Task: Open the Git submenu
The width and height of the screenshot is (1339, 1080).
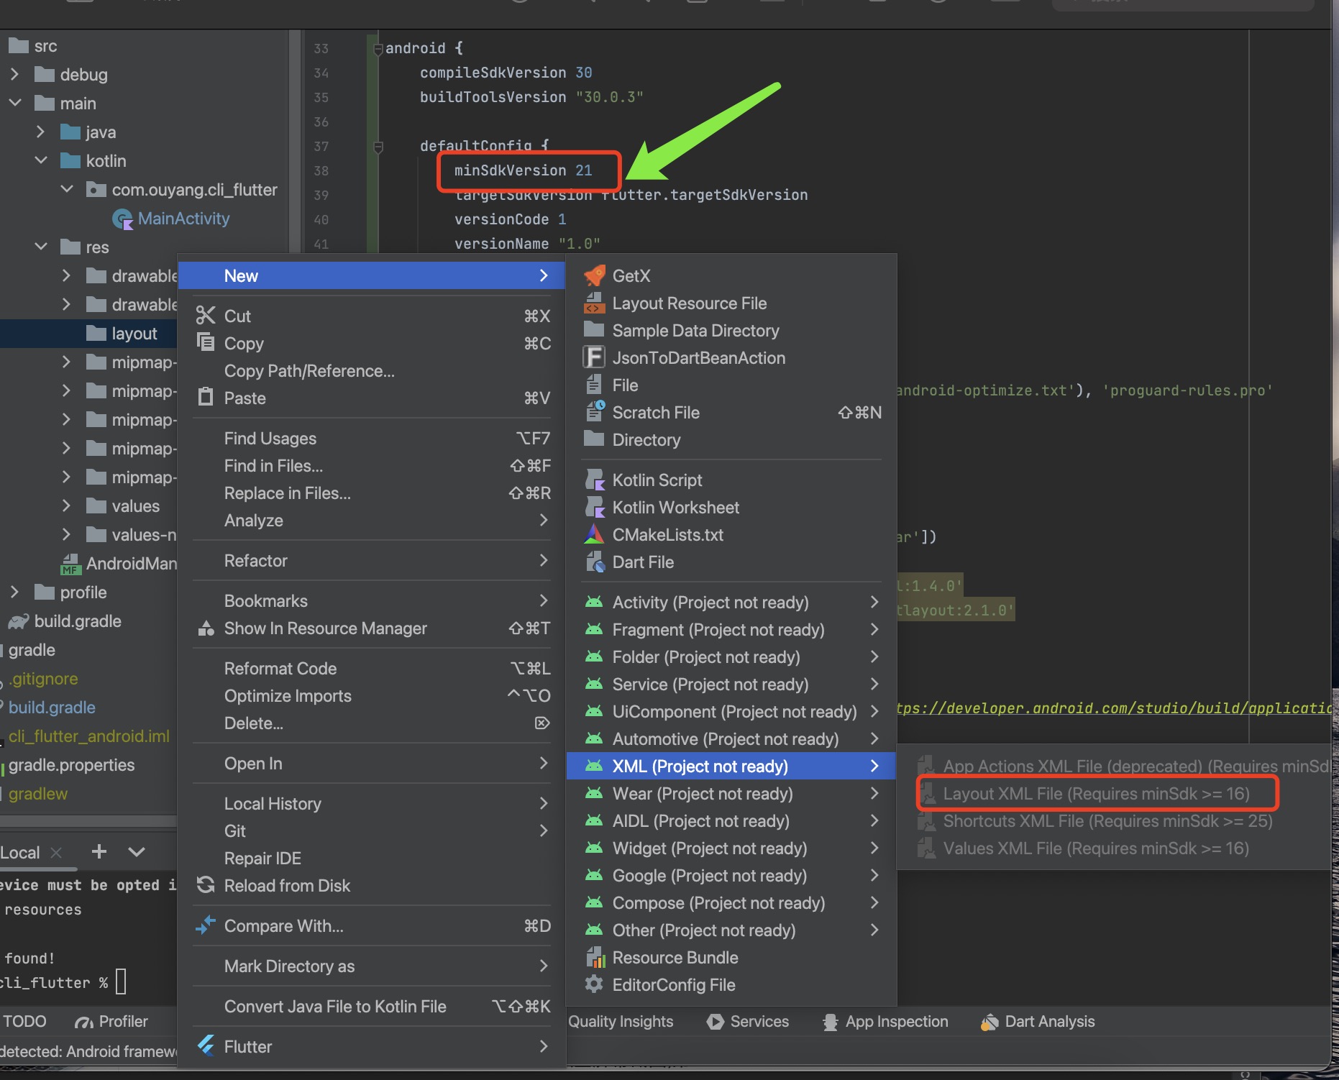Action: tap(371, 830)
